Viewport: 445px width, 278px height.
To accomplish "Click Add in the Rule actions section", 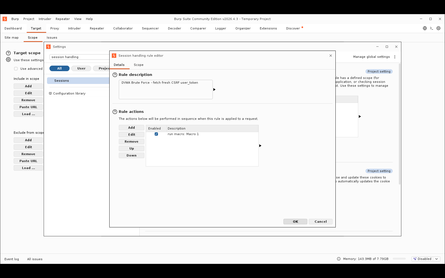I will tap(132, 128).
